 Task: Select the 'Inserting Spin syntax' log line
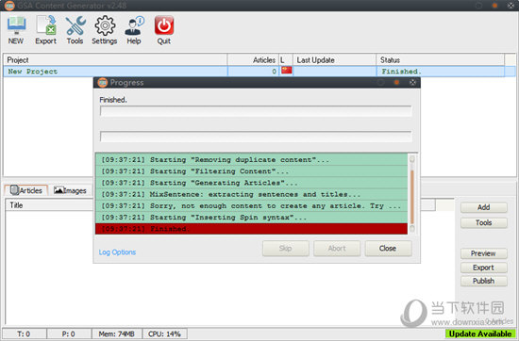pyautogui.click(x=251, y=218)
